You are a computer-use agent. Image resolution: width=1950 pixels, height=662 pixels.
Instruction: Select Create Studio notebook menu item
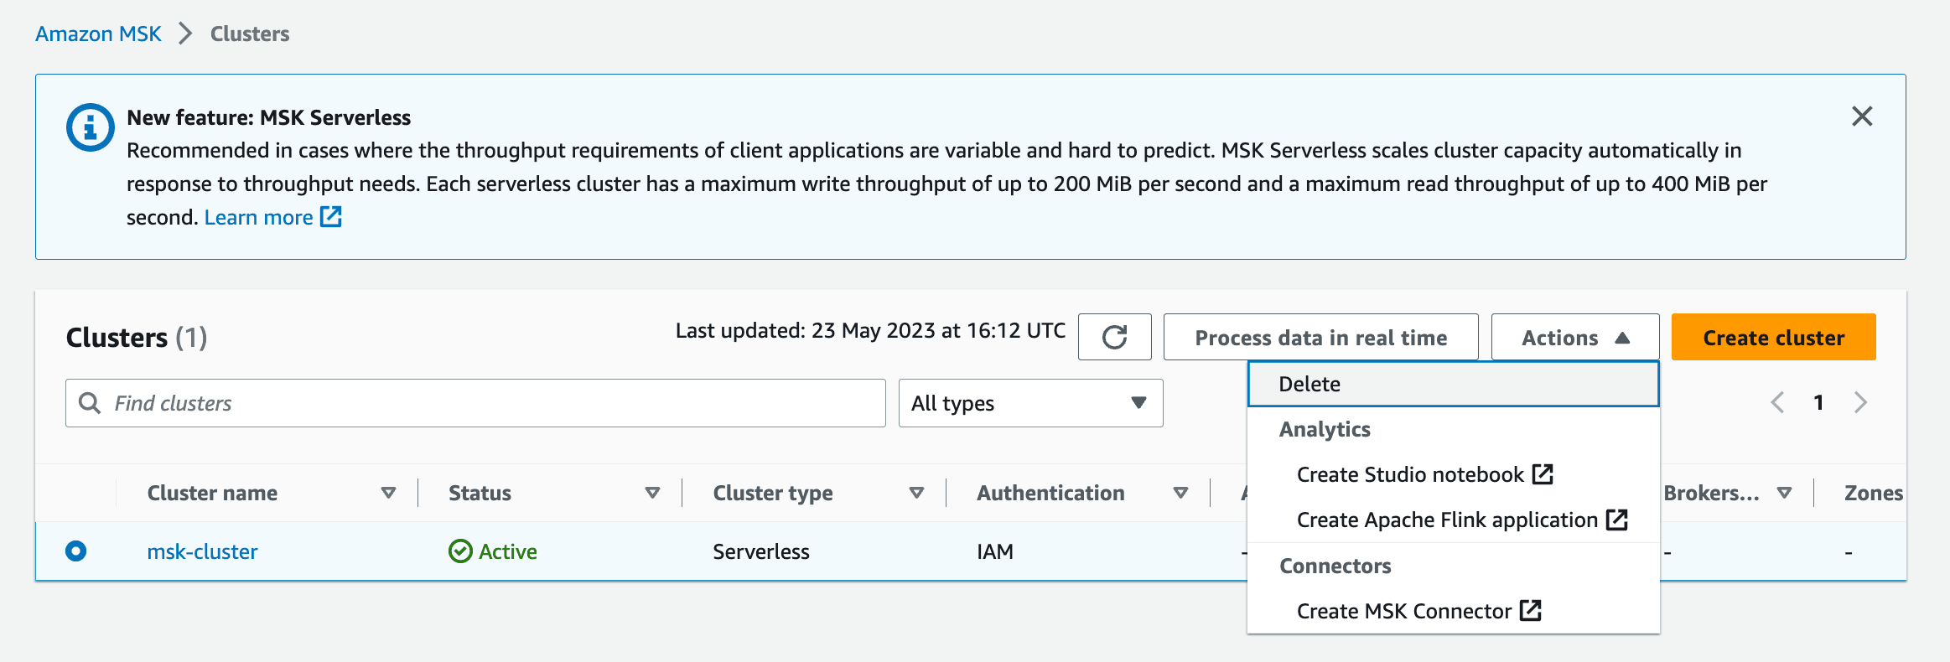pos(1424,474)
